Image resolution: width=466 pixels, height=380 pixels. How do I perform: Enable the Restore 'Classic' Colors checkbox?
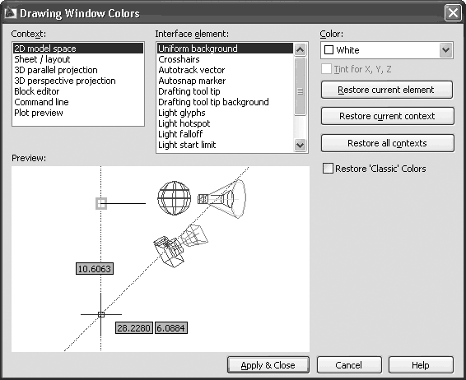pyautogui.click(x=329, y=169)
